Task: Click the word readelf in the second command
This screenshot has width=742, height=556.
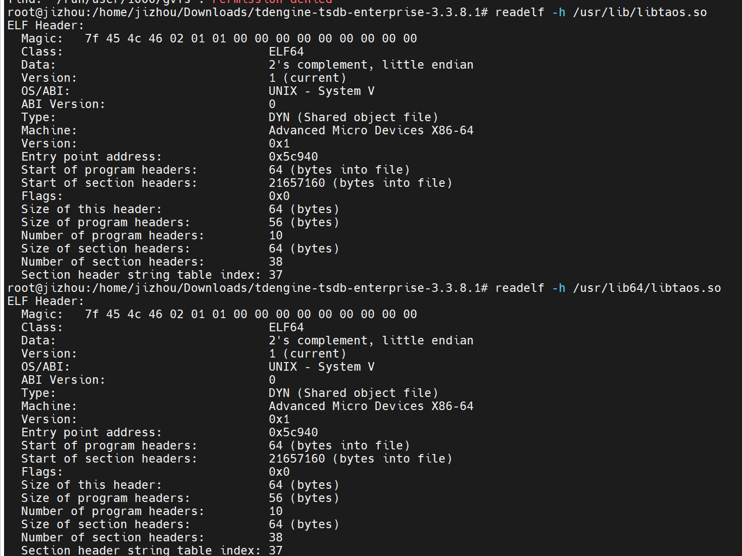Action: click(520, 288)
